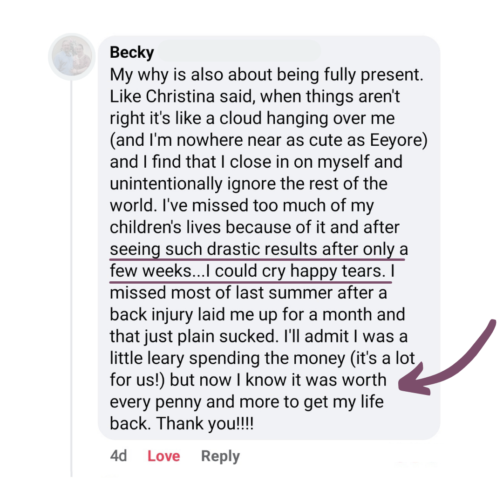Click the vertical thread line below avatar
The height and width of the screenshot is (503, 503).
click(72, 279)
